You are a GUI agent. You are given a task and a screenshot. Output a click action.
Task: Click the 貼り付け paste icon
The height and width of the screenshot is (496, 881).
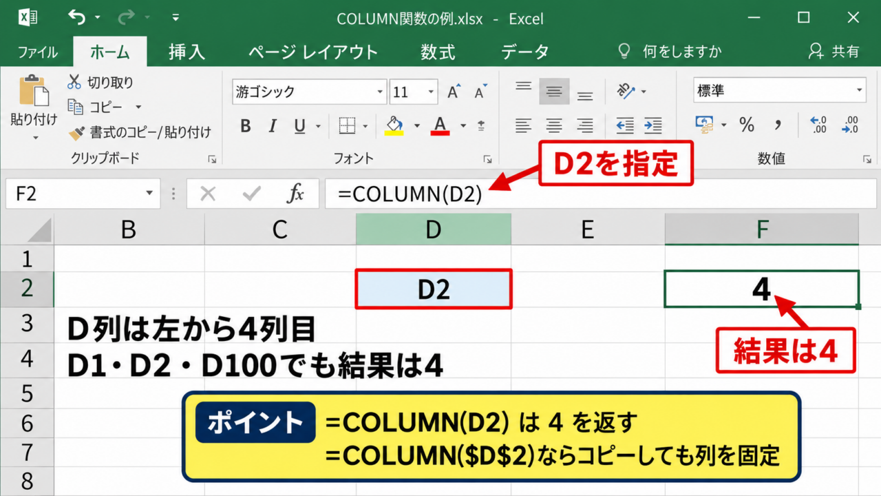34,92
